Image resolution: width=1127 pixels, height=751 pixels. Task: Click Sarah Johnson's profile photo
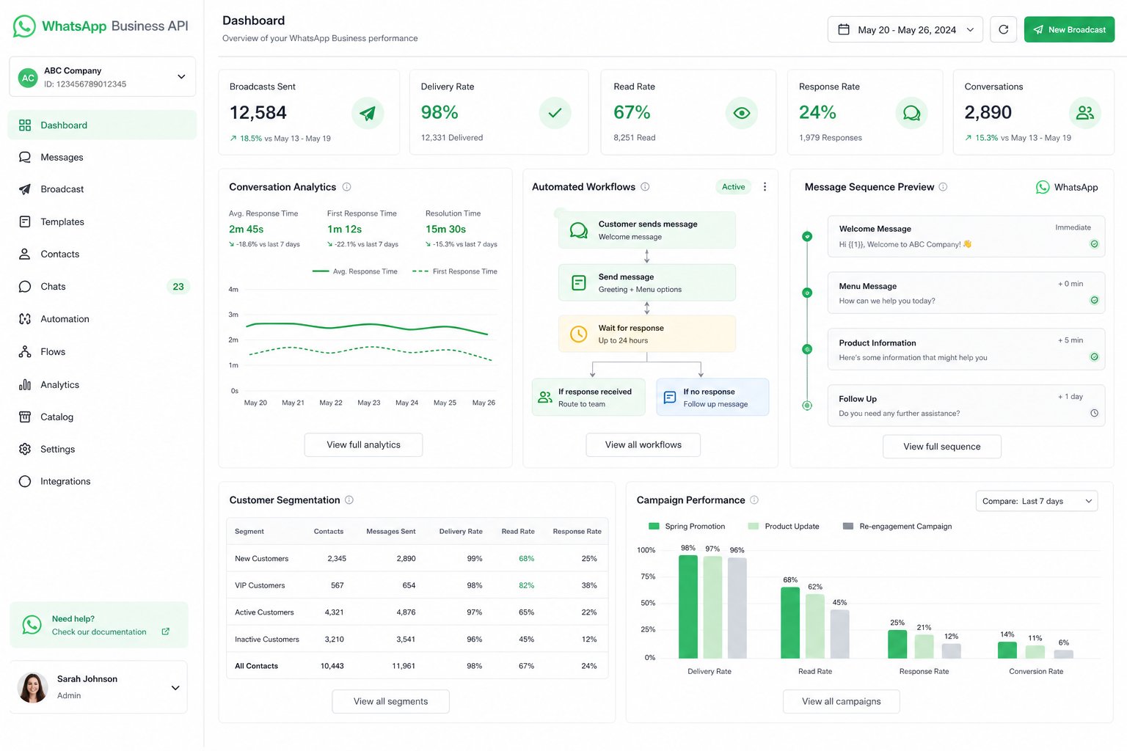[32, 687]
